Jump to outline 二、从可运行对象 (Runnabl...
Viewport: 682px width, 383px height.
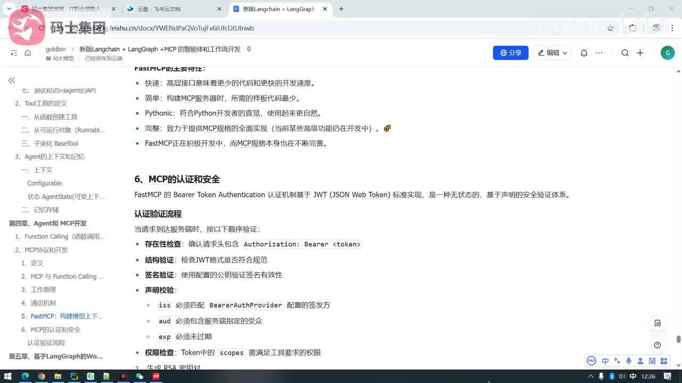[63, 130]
